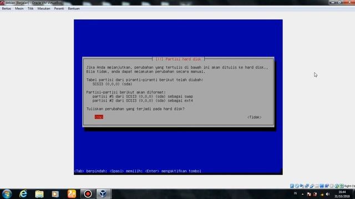This screenshot has width=355, height=199.
Task: Open the volume speaker tray icon
Action: coord(328,194)
